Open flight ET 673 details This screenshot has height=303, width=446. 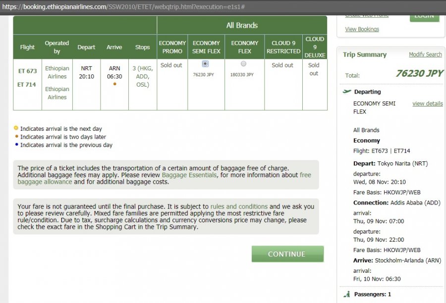coord(27,71)
